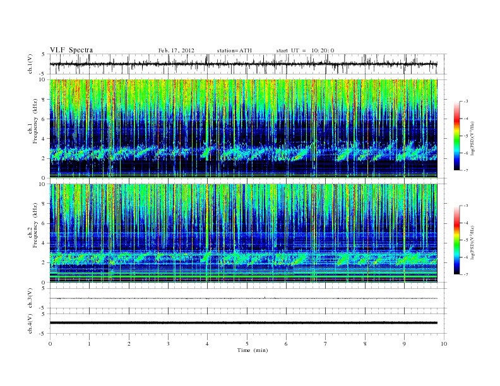This screenshot has width=500, height=386.
Task: Click the "ch.3(V)" waveform axis label
Action: [30, 298]
